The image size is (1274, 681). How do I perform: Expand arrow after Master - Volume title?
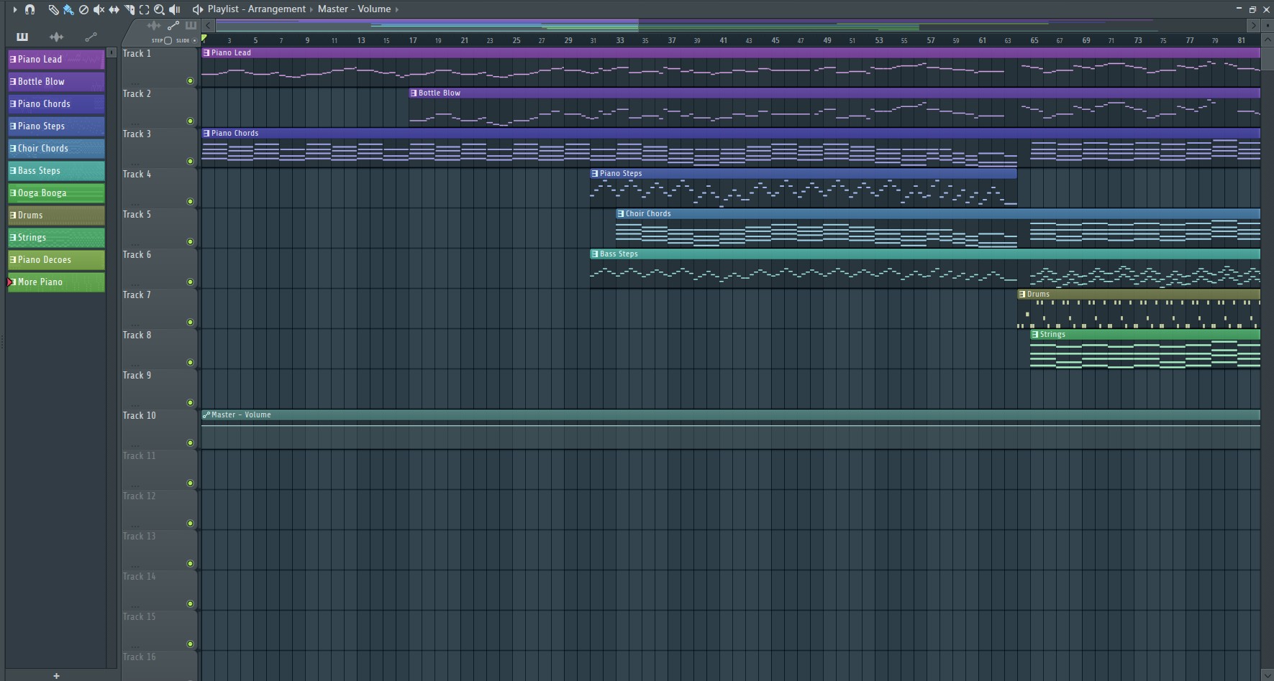pyautogui.click(x=397, y=9)
